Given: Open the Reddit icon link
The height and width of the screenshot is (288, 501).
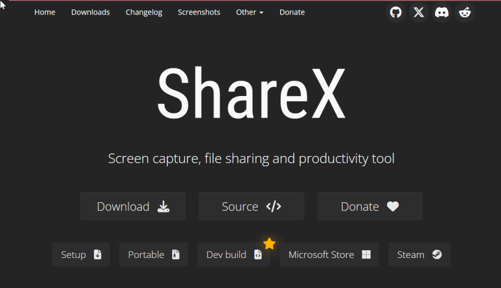Looking at the screenshot, I should pyautogui.click(x=464, y=13).
